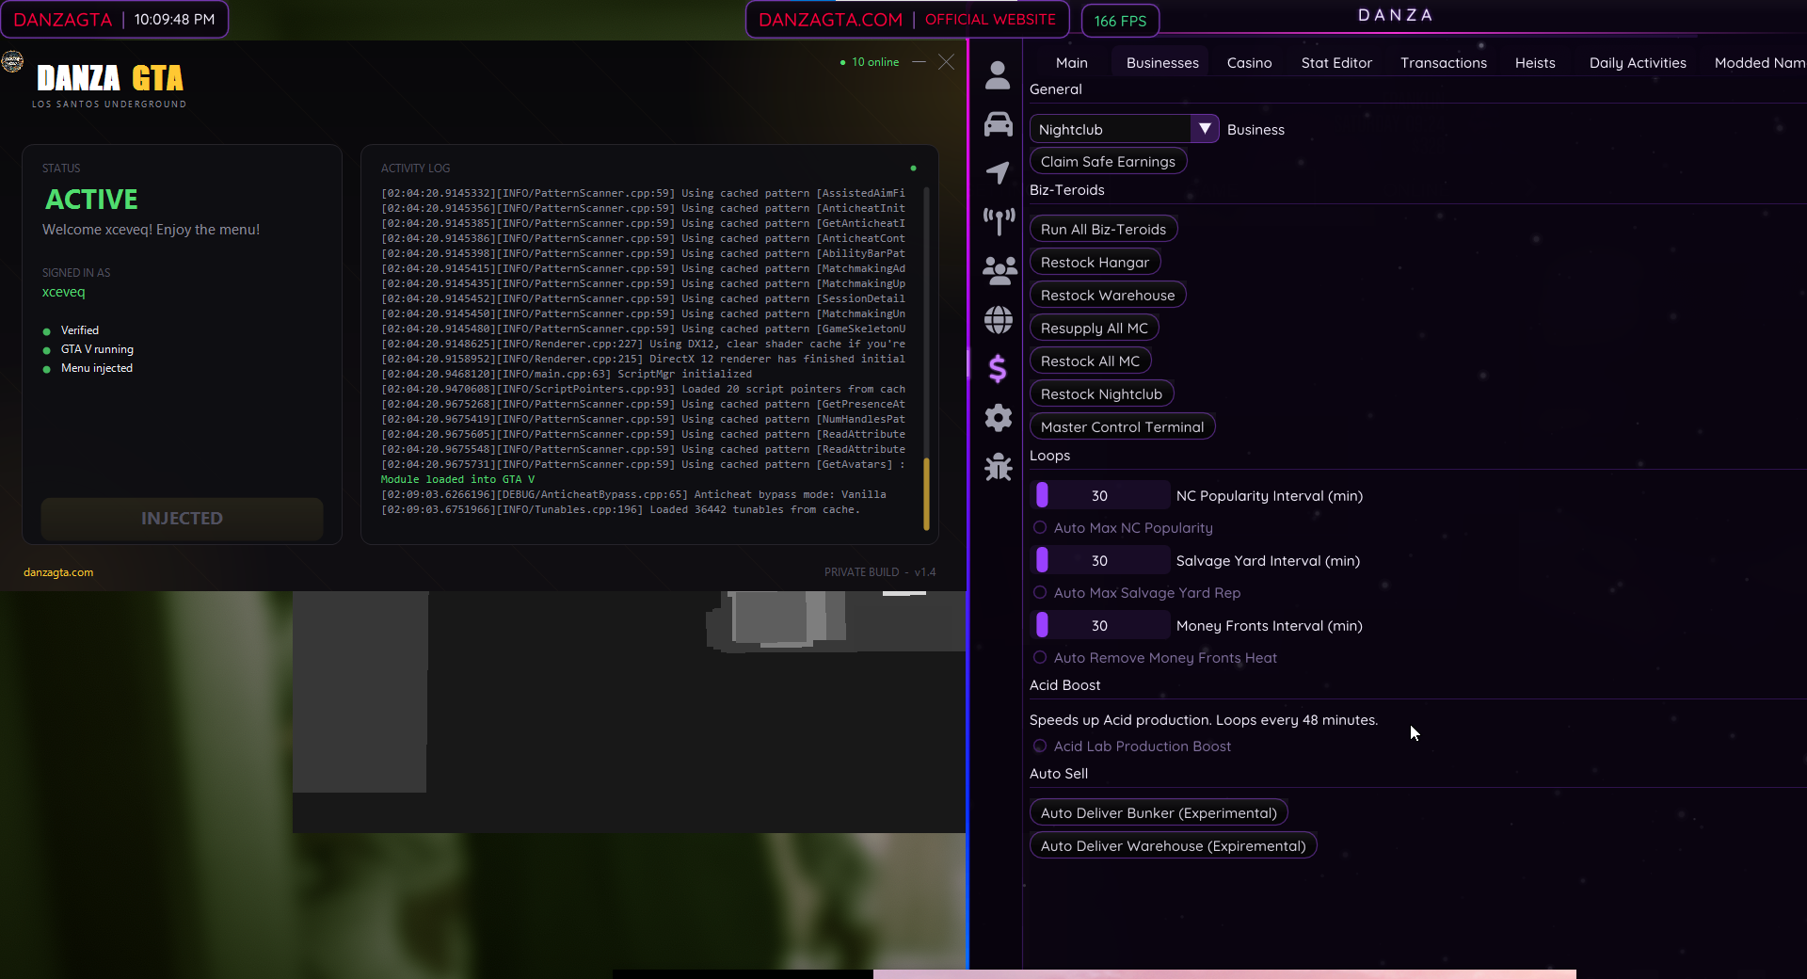
Task: Open the settings gear sidebar icon
Action: pyautogui.click(x=998, y=418)
